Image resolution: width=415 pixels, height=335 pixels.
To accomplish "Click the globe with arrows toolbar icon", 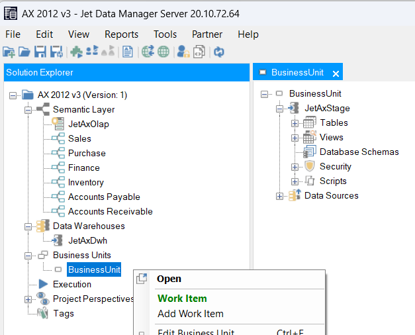I will [x=148, y=52].
